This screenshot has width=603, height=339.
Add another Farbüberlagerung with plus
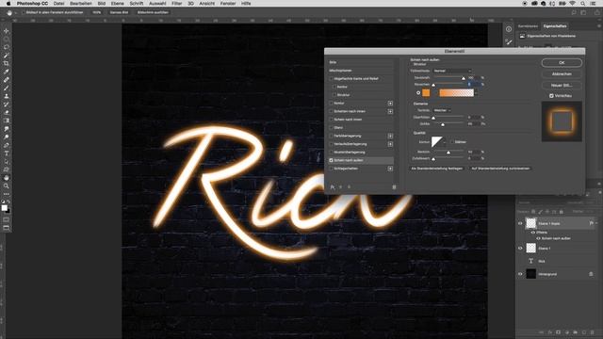click(x=390, y=136)
